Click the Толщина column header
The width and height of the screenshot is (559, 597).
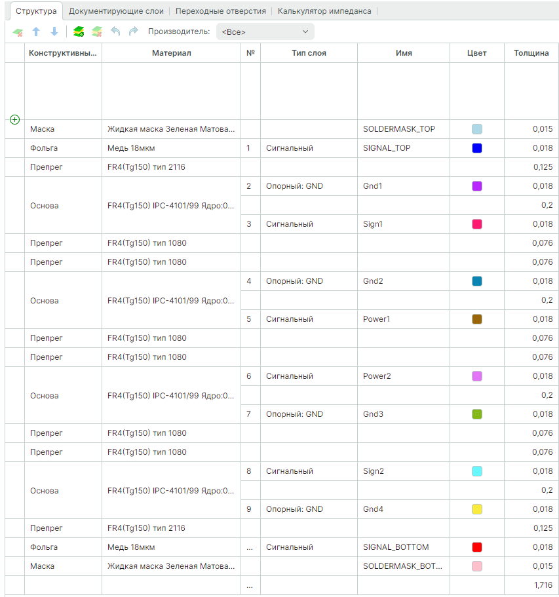(531, 53)
